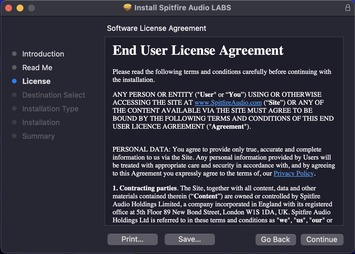Select the Read Me step
This screenshot has width=355, height=254.
coord(37,68)
